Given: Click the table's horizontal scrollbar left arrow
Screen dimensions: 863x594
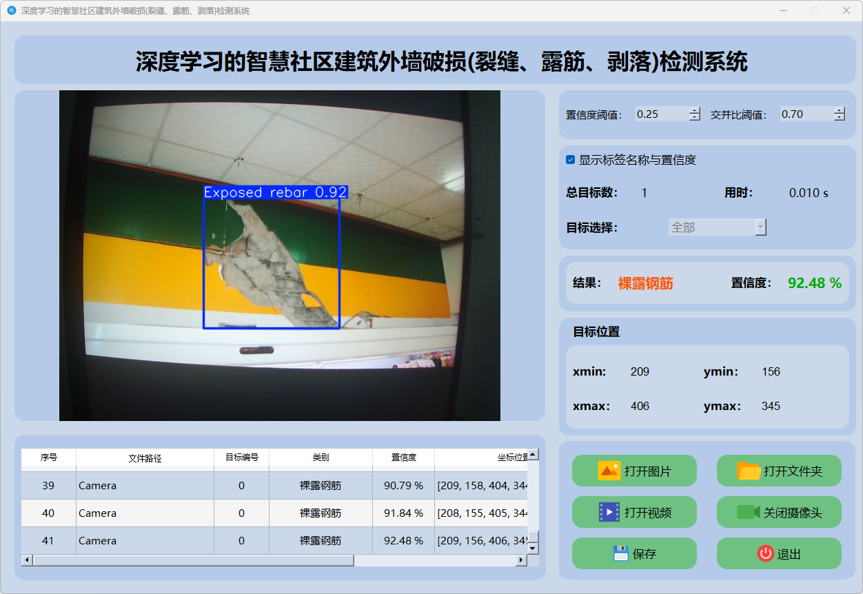Looking at the screenshot, I should click(x=27, y=560).
